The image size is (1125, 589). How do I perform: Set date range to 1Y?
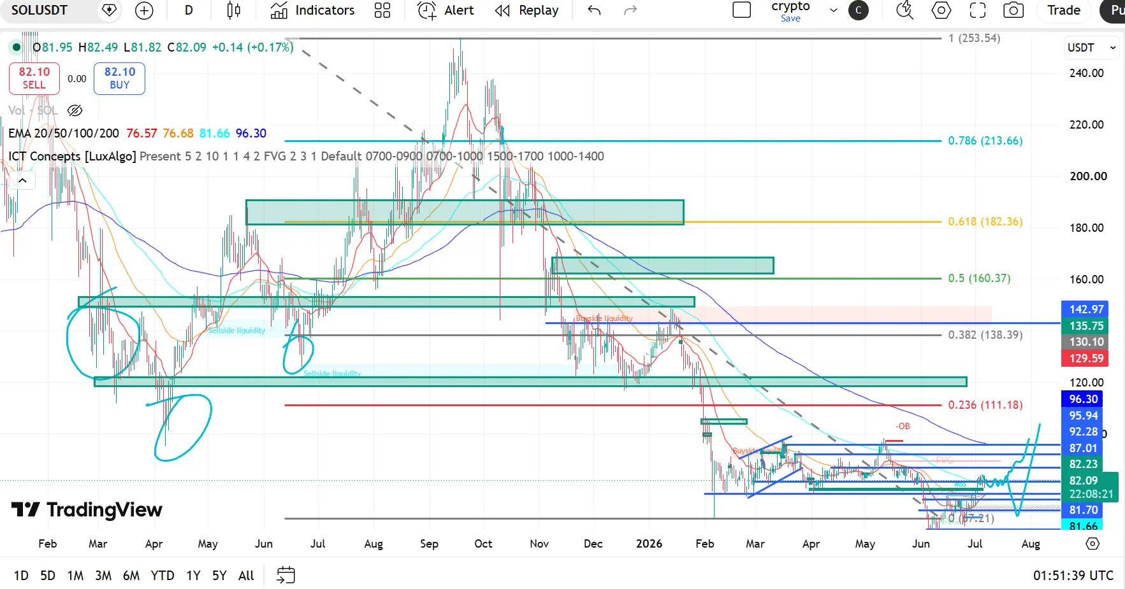193,576
